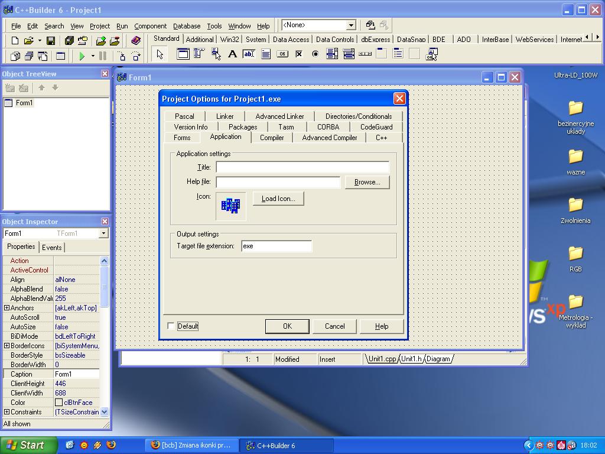Select the PopupMenu component icon
The width and height of the screenshot is (605, 454).
216,54
